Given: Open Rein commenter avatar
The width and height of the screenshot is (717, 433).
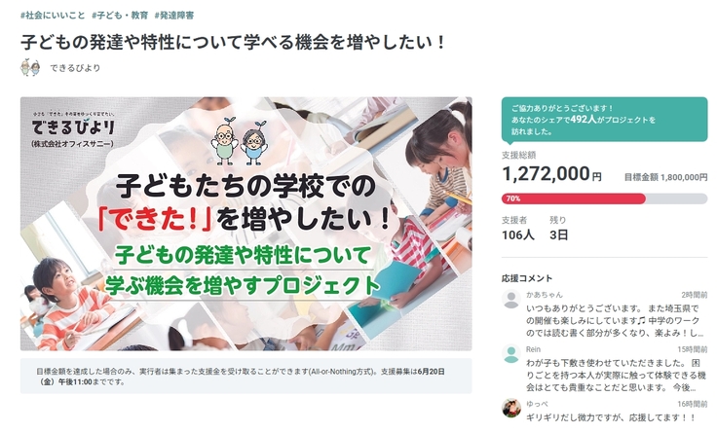Looking at the screenshot, I should (511, 354).
